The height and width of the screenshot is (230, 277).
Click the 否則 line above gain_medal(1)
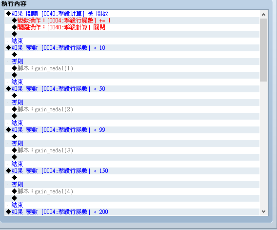point(132,62)
